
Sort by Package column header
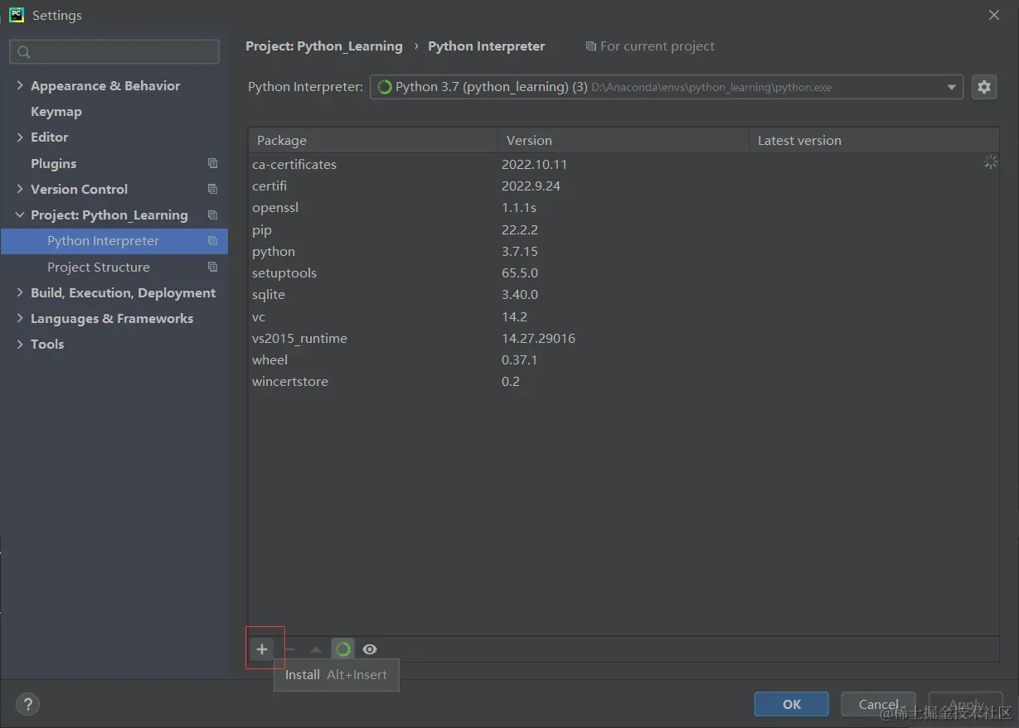click(373, 140)
